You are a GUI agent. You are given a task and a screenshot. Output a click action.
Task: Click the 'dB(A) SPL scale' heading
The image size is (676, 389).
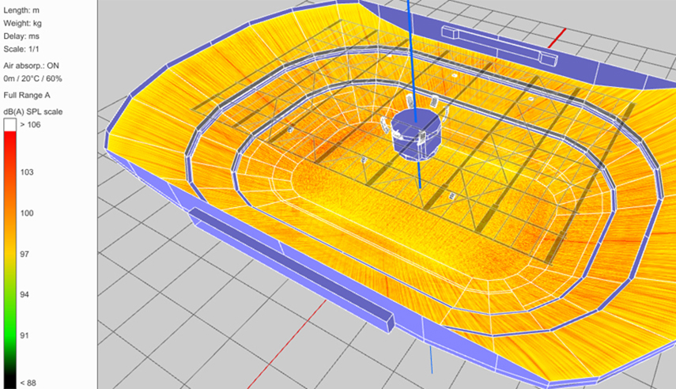click(33, 111)
